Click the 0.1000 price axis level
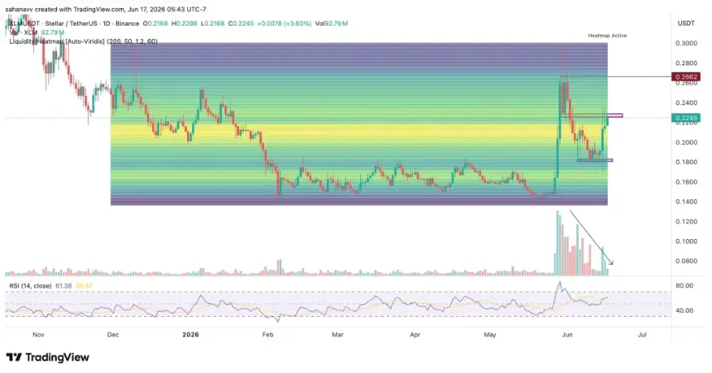 pyautogui.click(x=686, y=241)
